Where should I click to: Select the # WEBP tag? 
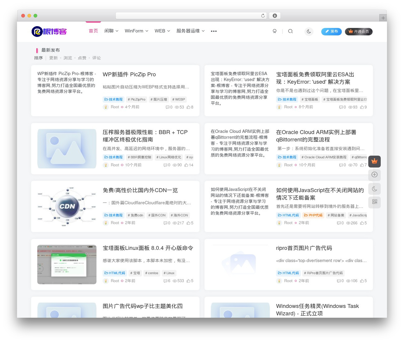[179, 99]
